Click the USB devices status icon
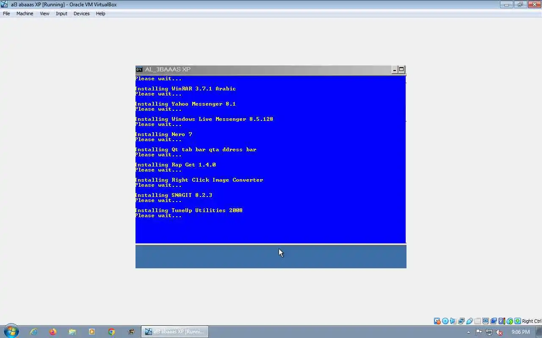 [x=470, y=321]
